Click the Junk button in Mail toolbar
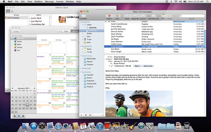This screenshot has height=132, width=211. coord(117,15)
